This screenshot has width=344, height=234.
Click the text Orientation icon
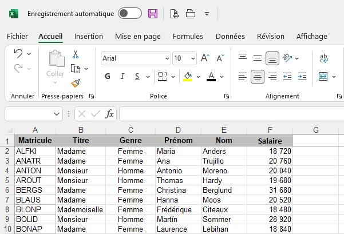287,58
